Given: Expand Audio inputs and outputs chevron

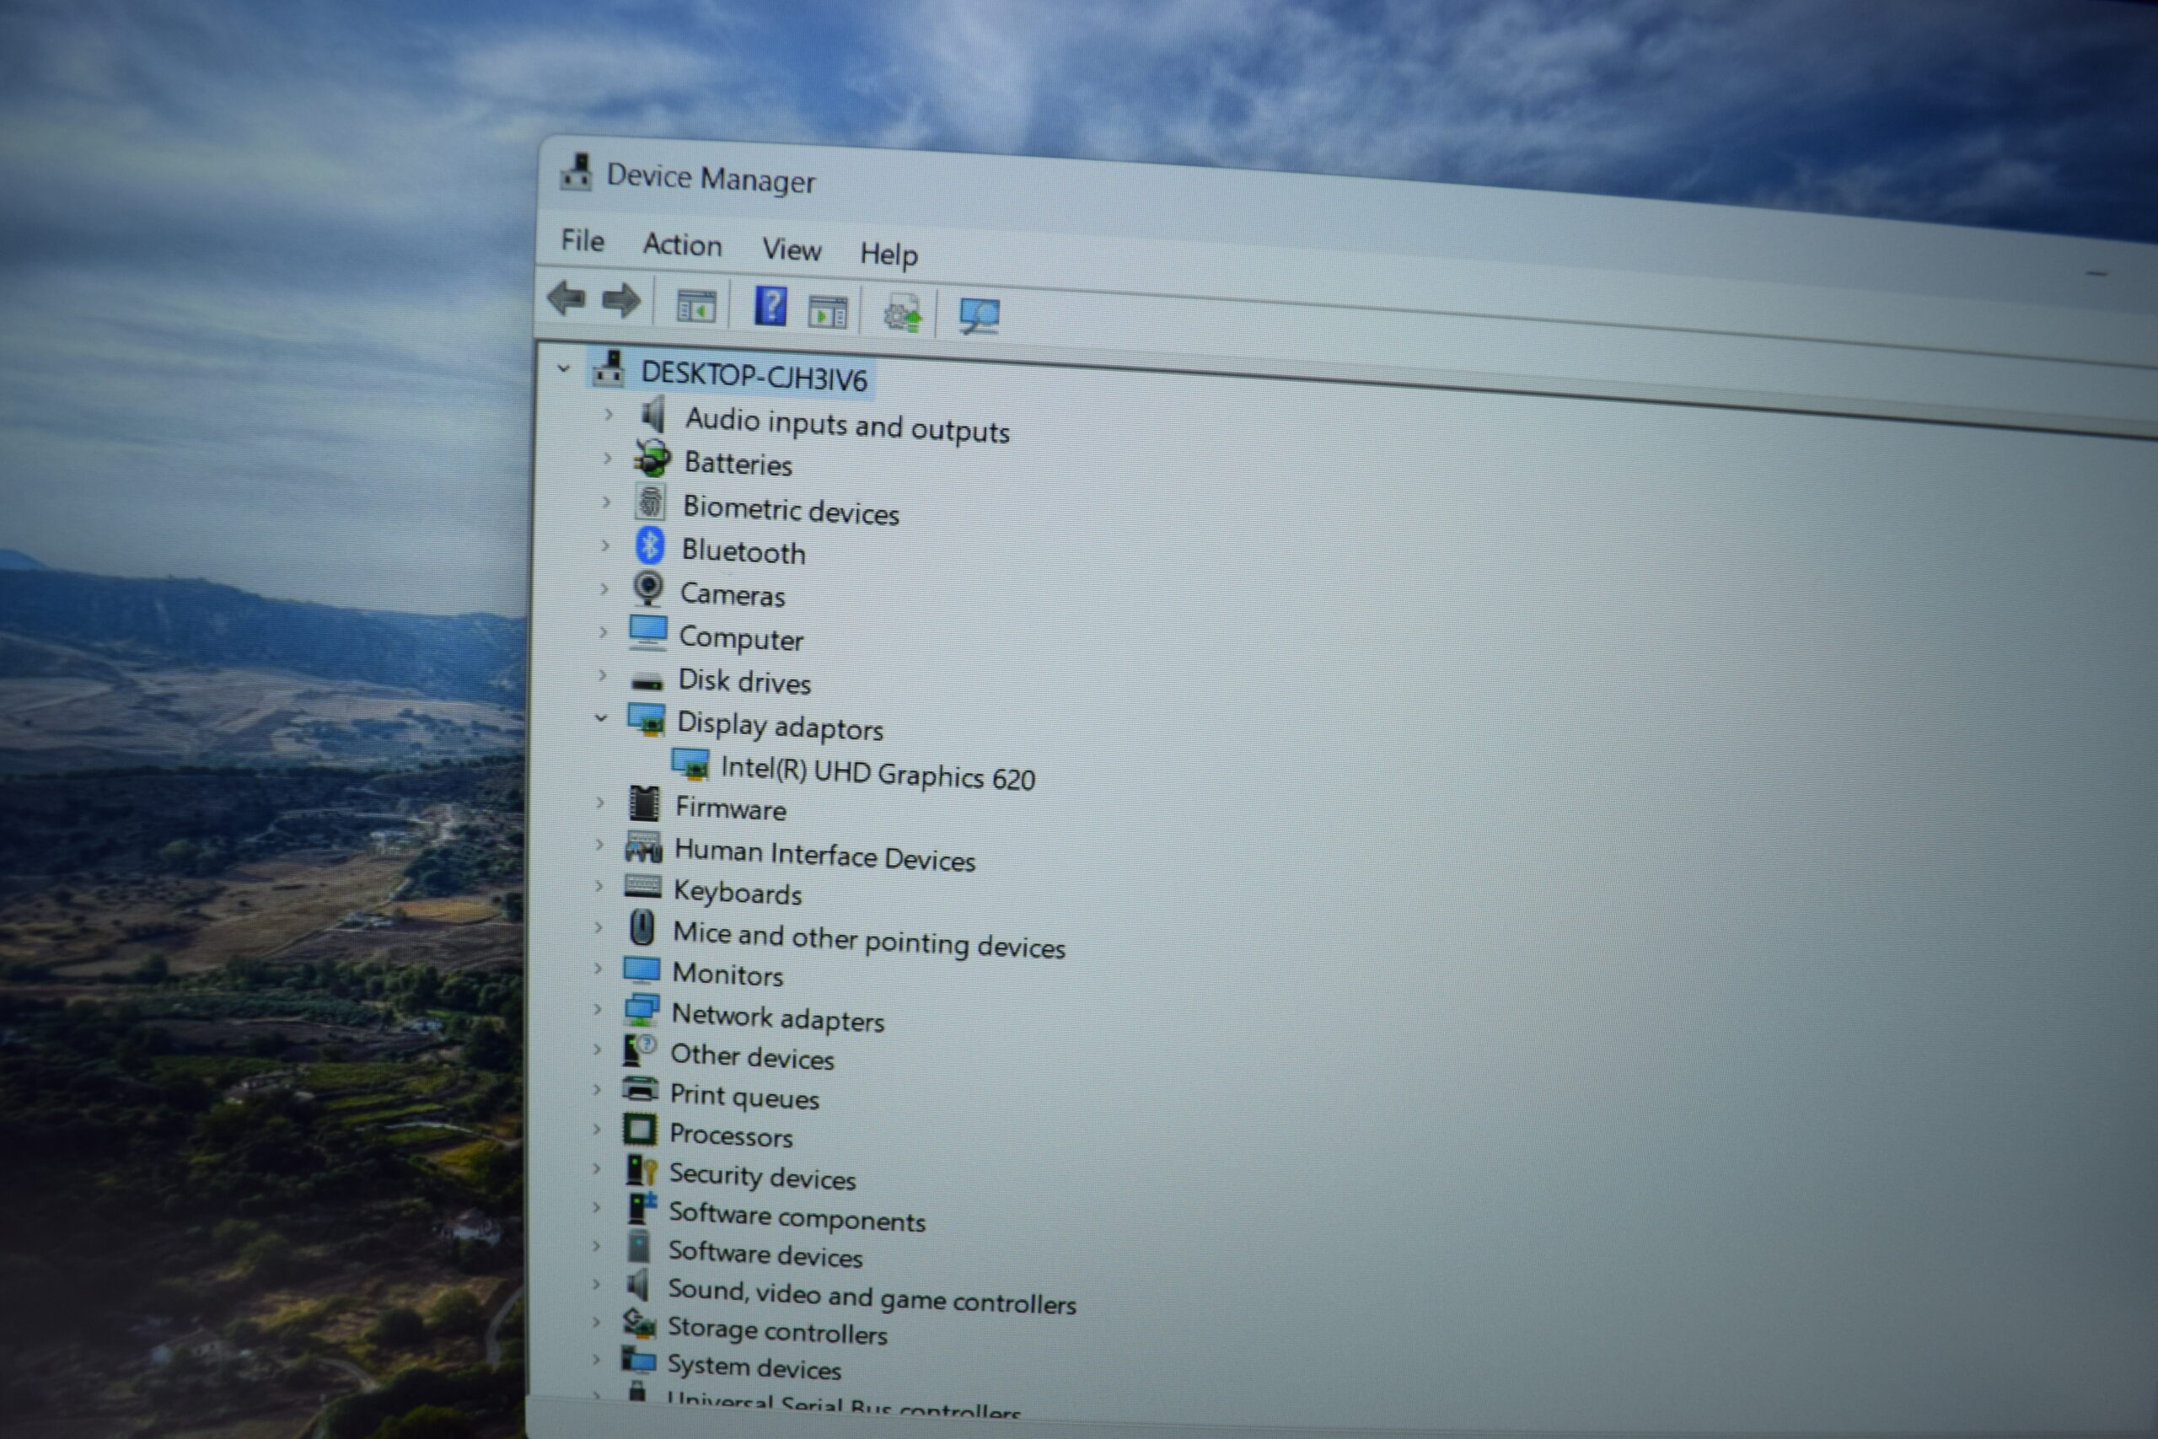Looking at the screenshot, I should tap(609, 415).
